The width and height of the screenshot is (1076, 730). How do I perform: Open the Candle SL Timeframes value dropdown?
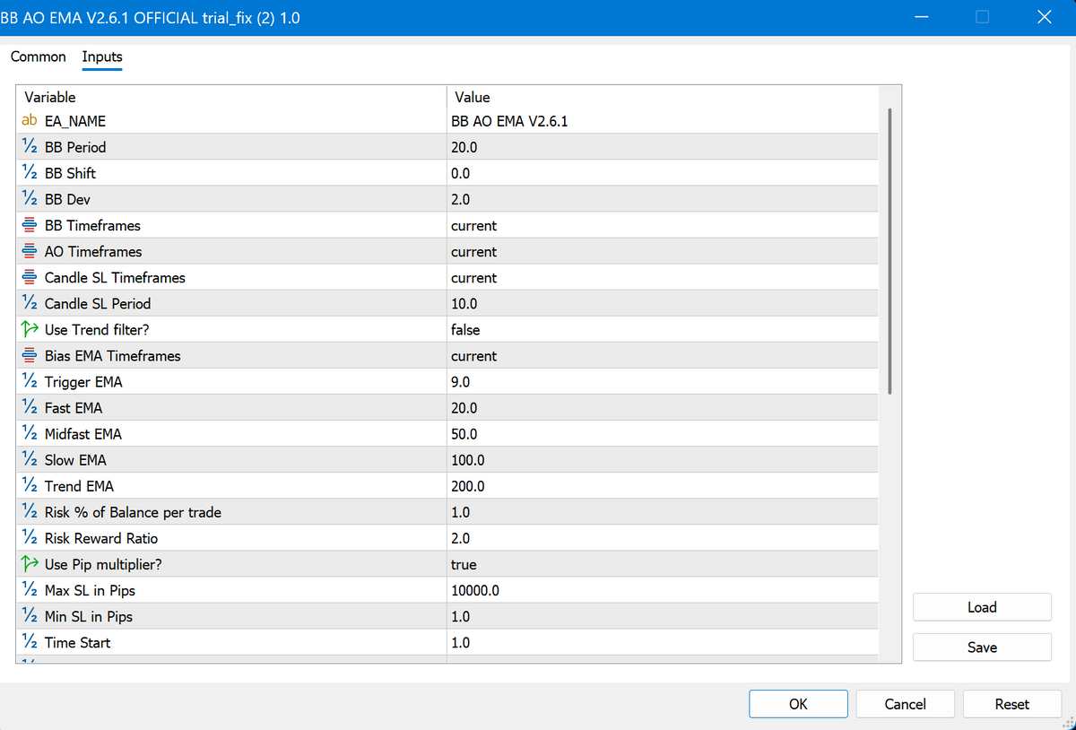[662, 278]
